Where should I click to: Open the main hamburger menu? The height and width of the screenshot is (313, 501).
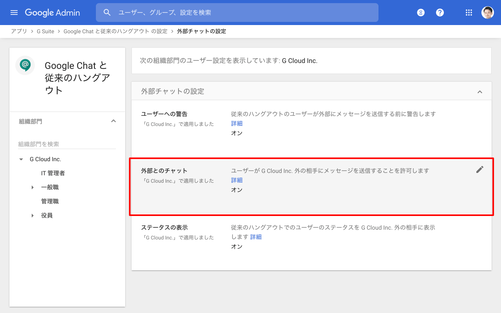click(x=14, y=13)
